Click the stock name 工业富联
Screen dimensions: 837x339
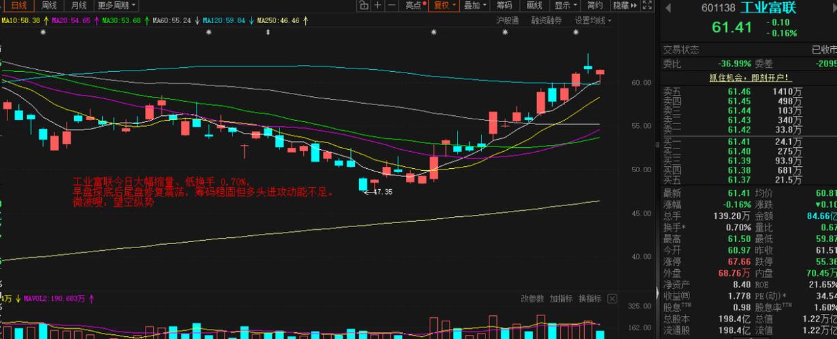tap(768, 8)
